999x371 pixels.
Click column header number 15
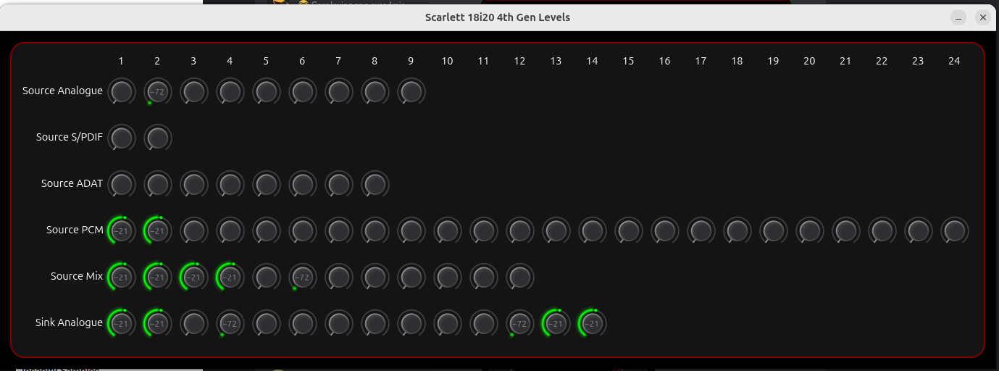click(x=628, y=61)
